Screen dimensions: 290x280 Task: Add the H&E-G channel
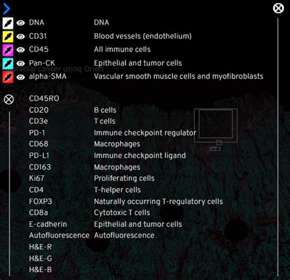(x=40, y=259)
